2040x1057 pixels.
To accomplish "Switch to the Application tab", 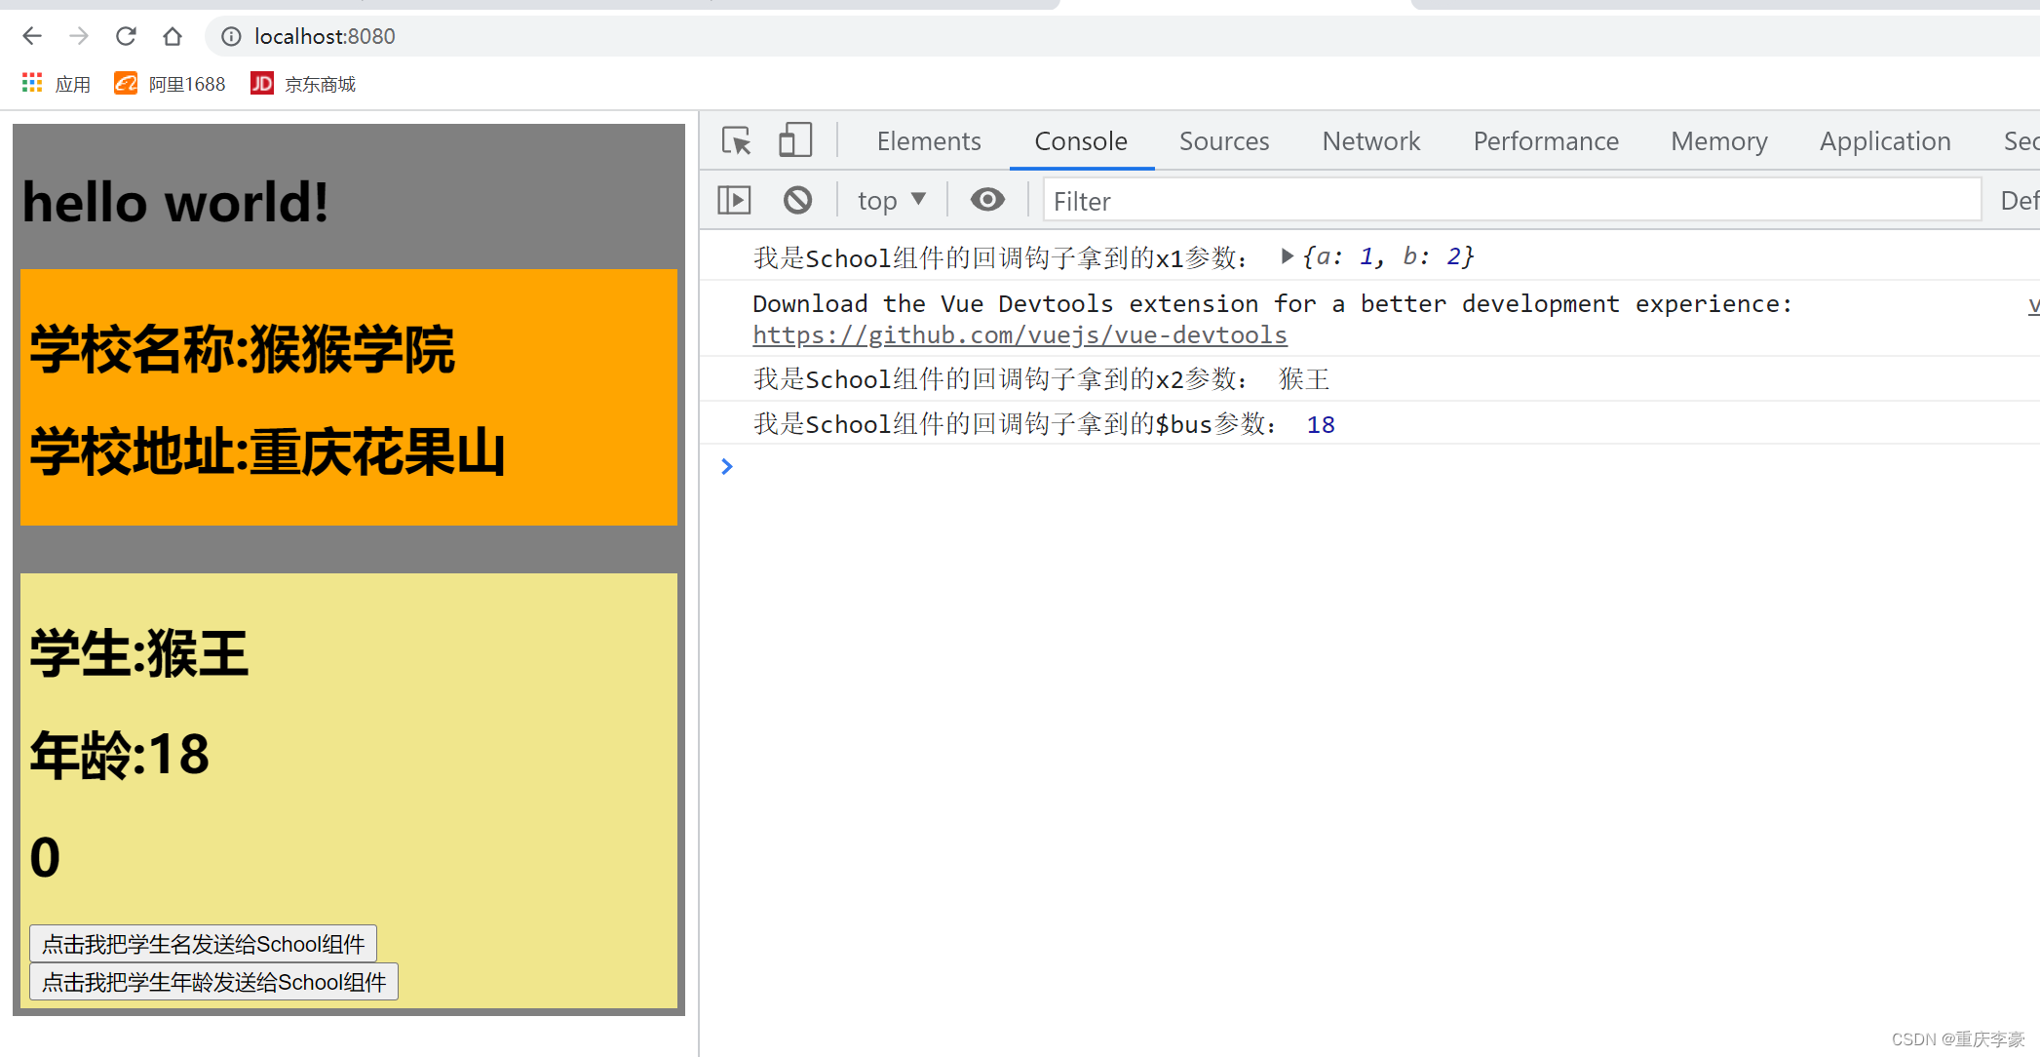I will pos(1885,141).
